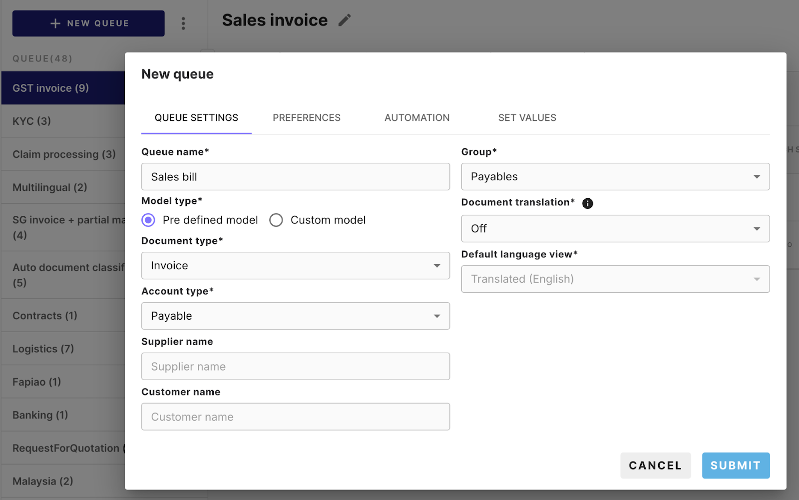
Task: Open the KYC (3) queue
Action: point(63,121)
